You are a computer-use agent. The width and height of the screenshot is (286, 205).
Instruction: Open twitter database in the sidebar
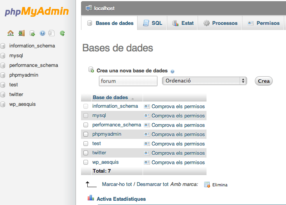pos(16,95)
